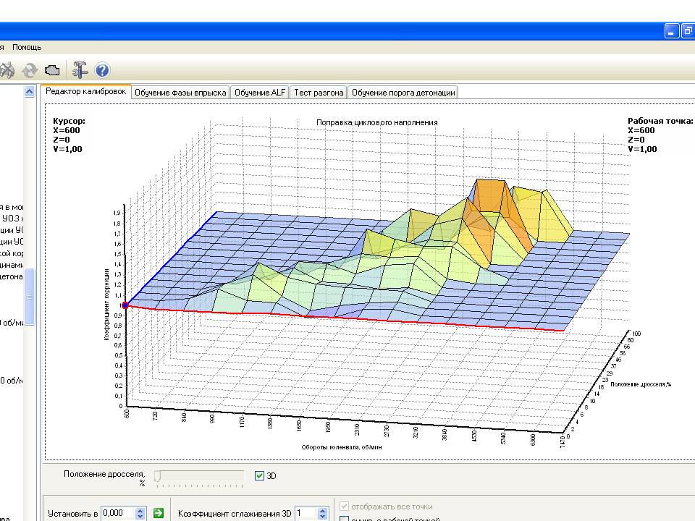Screen dimensions: 695x521
Task: Click the check-engine toolbar icon
Action: coord(52,70)
